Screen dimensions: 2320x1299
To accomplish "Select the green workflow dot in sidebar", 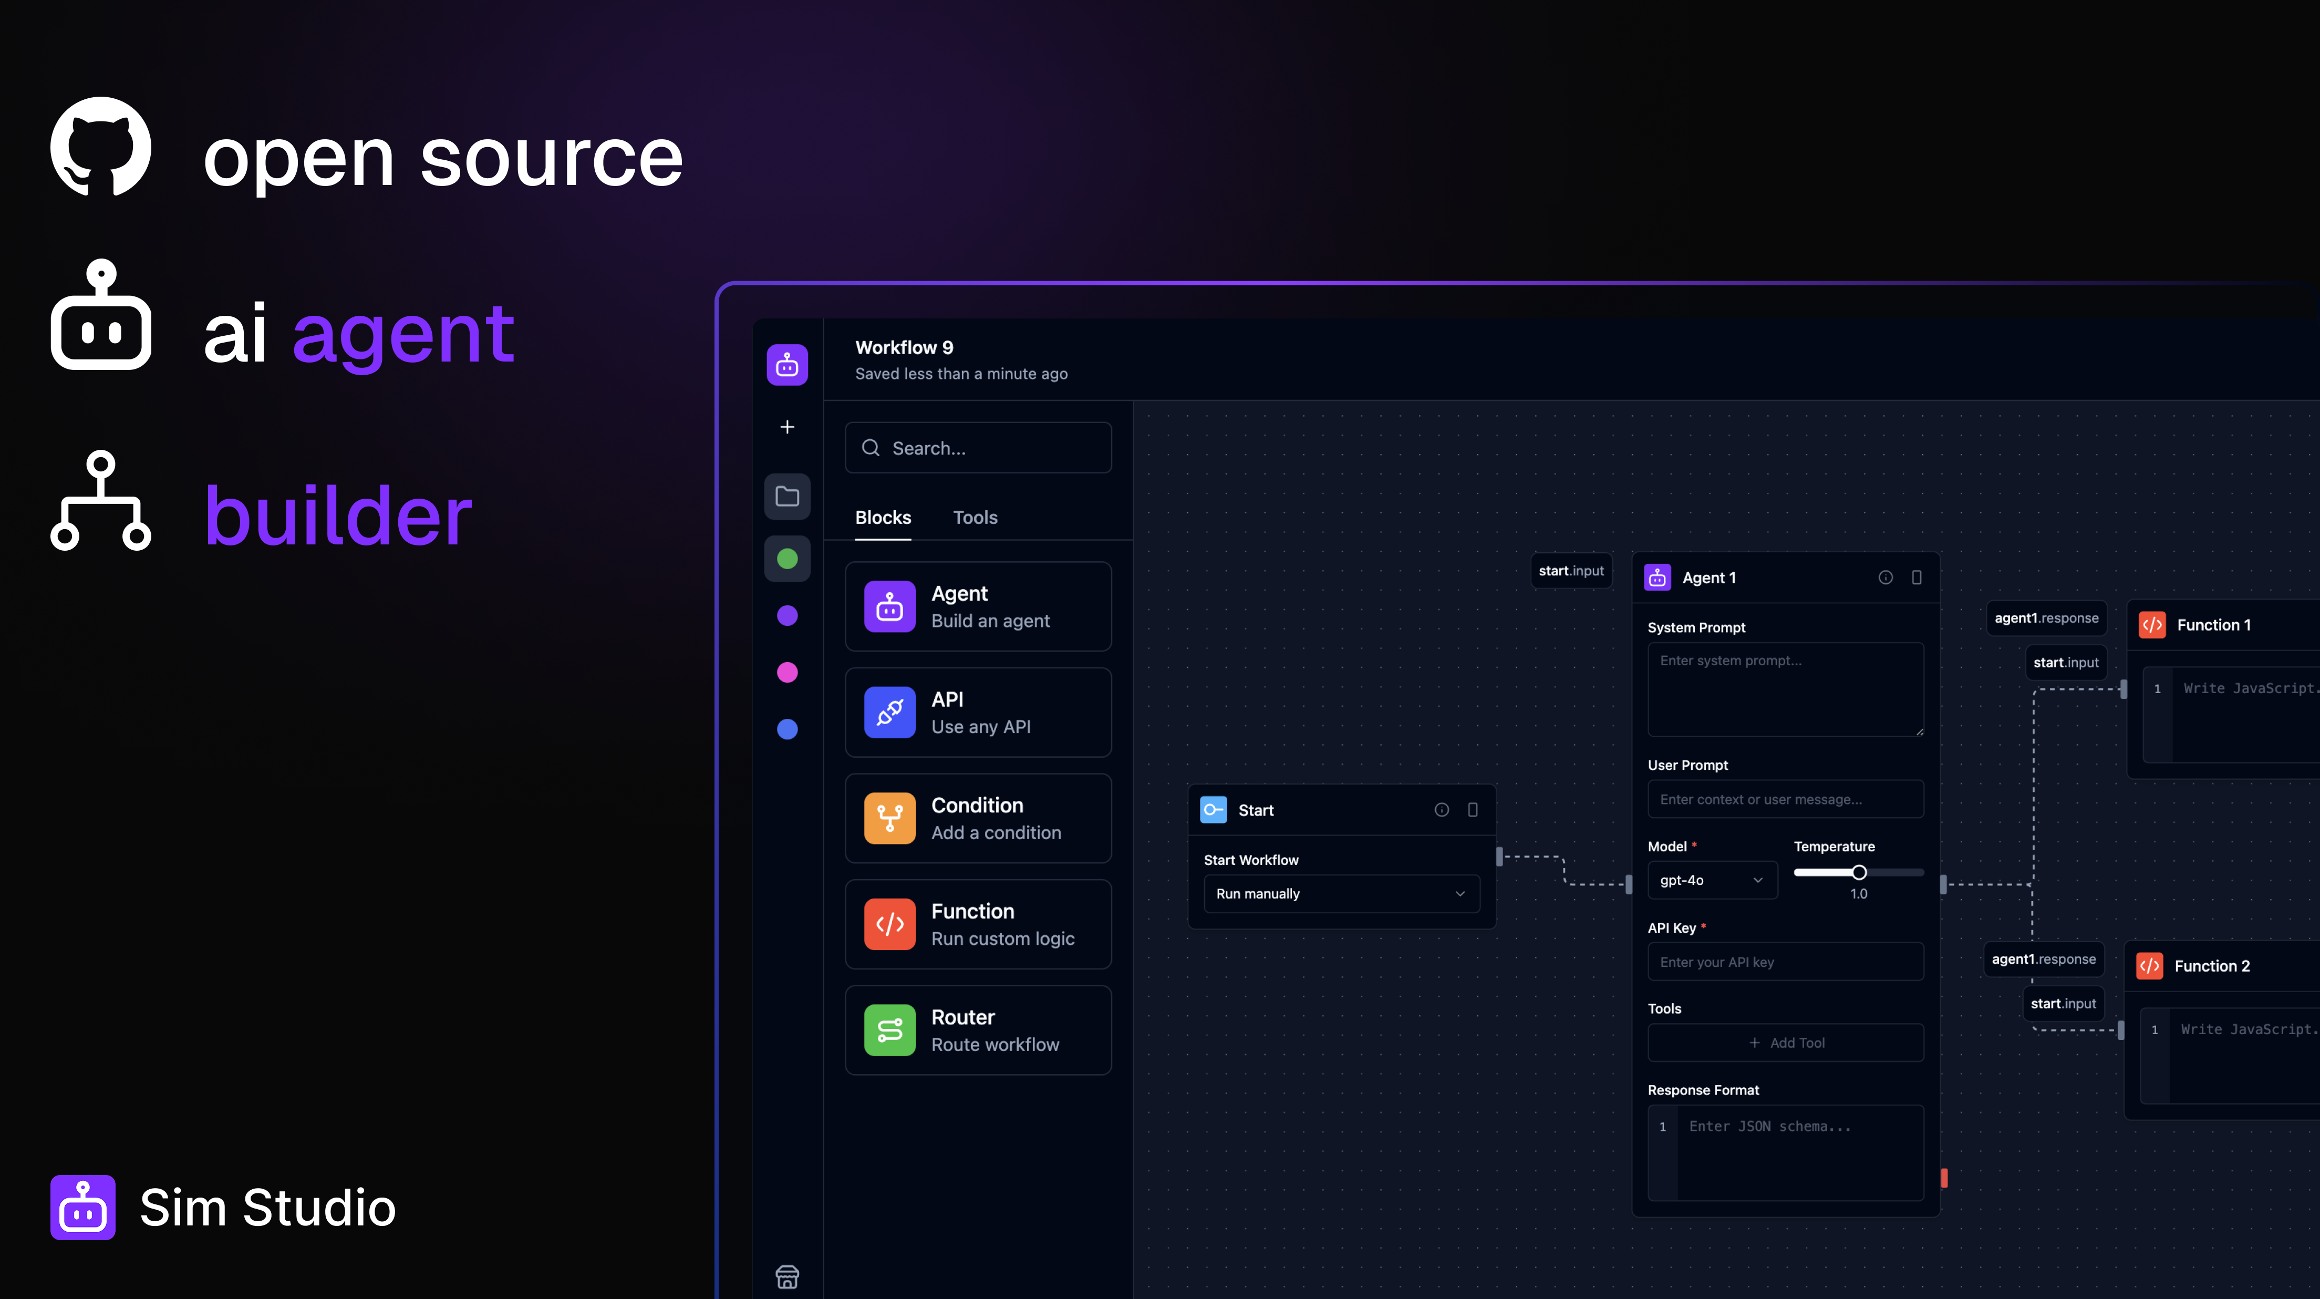I will [786, 560].
